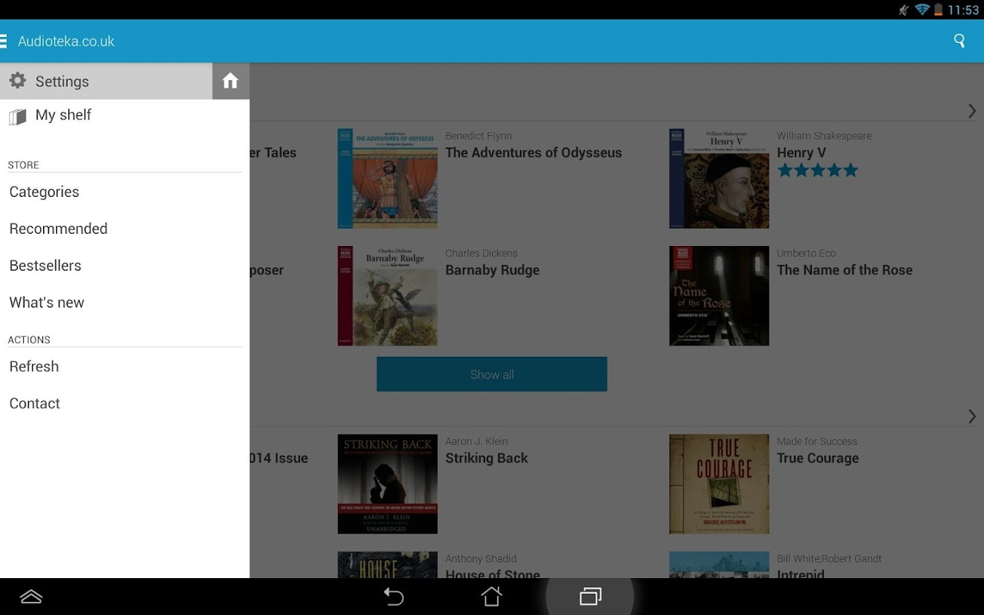This screenshot has height=615, width=984.
Task: Tap the Android home navigation icon
Action: tap(491, 597)
